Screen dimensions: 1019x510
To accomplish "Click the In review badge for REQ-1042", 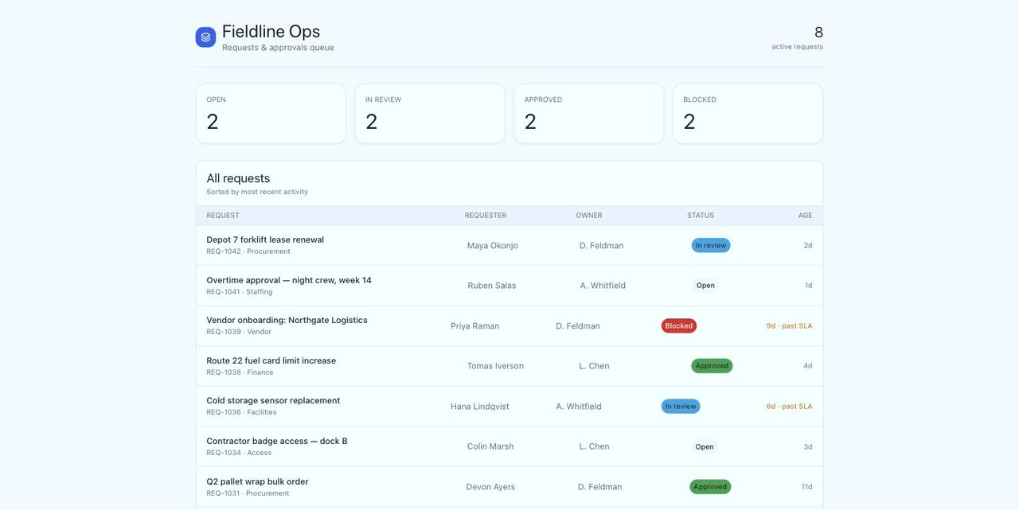I will coord(711,245).
